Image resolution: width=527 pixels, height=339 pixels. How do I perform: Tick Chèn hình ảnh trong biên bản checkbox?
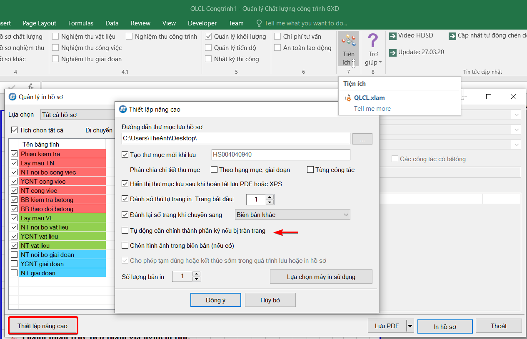pyautogui.click(x=125, y=246)
